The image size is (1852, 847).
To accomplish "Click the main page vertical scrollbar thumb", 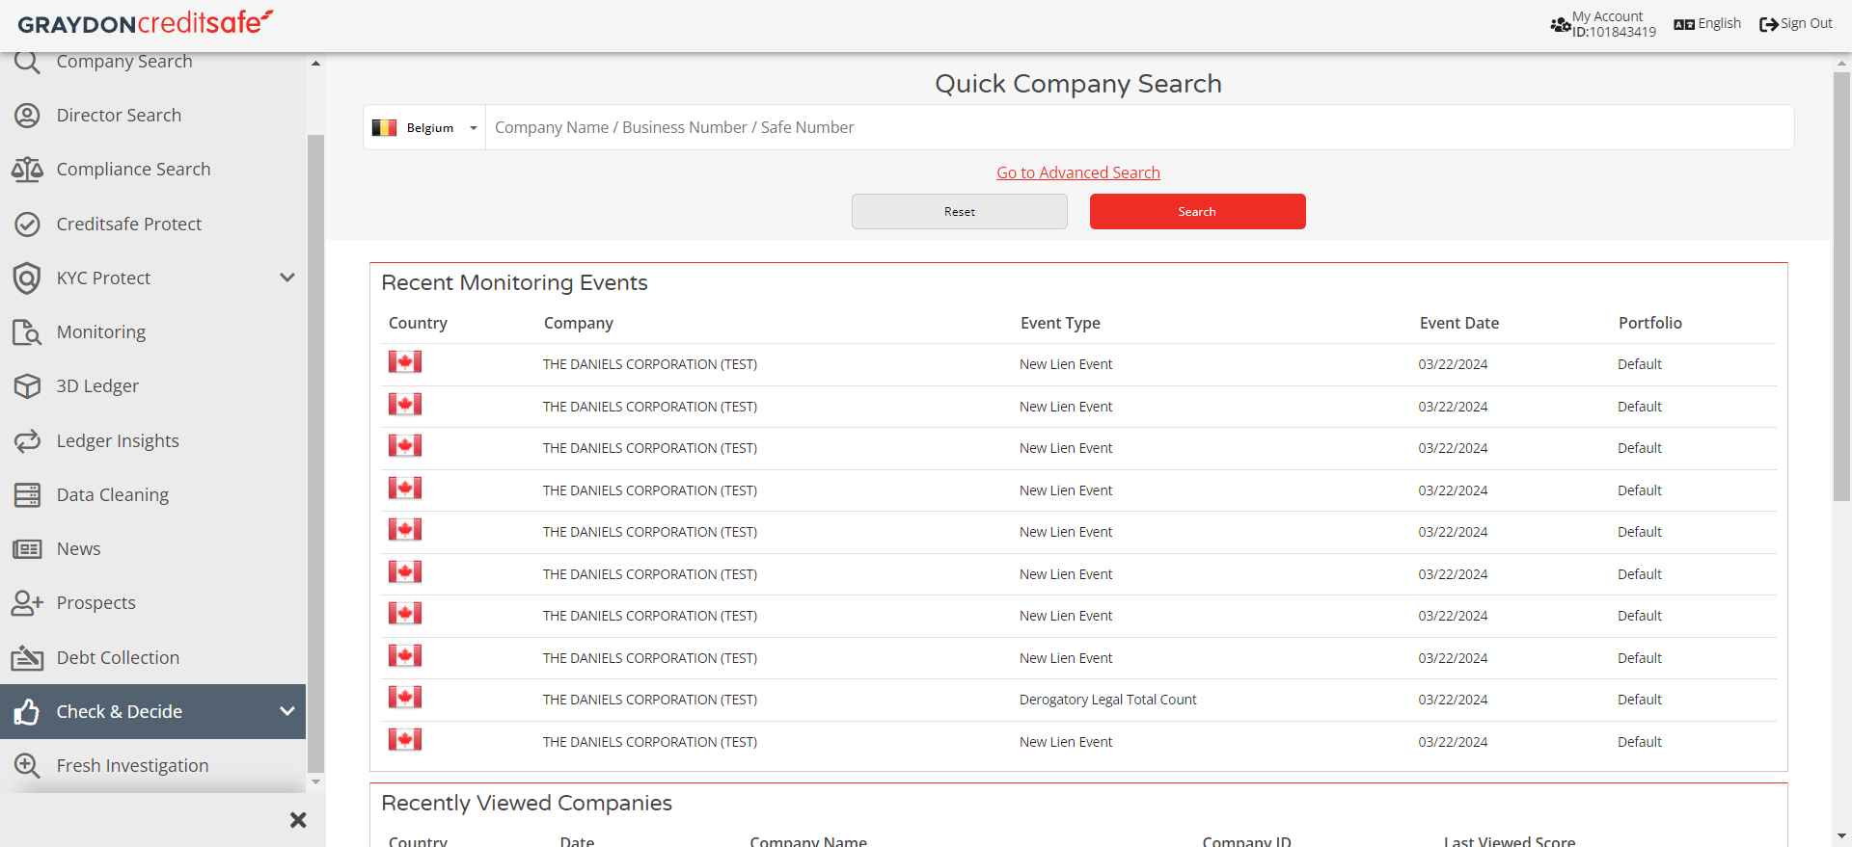I will (x=1841, y=286).
